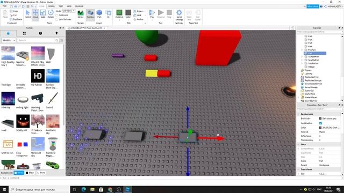Expand the SparklePart tree node
344x193 pixels.
pyautogui.click(x=302, y=60)
